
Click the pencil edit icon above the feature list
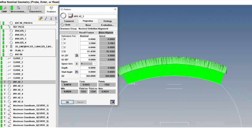(46, 18)
